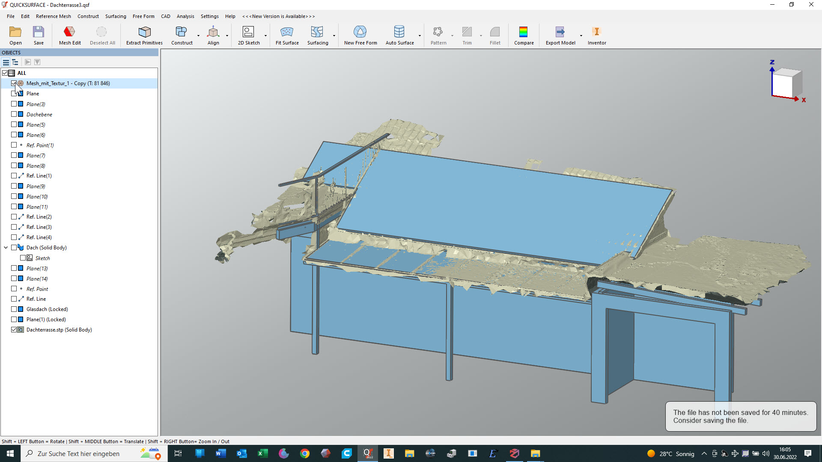Viewport: 822px width, 462px height.
Task: Open the Export Model tool
Action: coord(560,35)
